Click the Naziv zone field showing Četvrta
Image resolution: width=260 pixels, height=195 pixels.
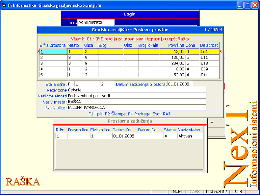(136, 90)
